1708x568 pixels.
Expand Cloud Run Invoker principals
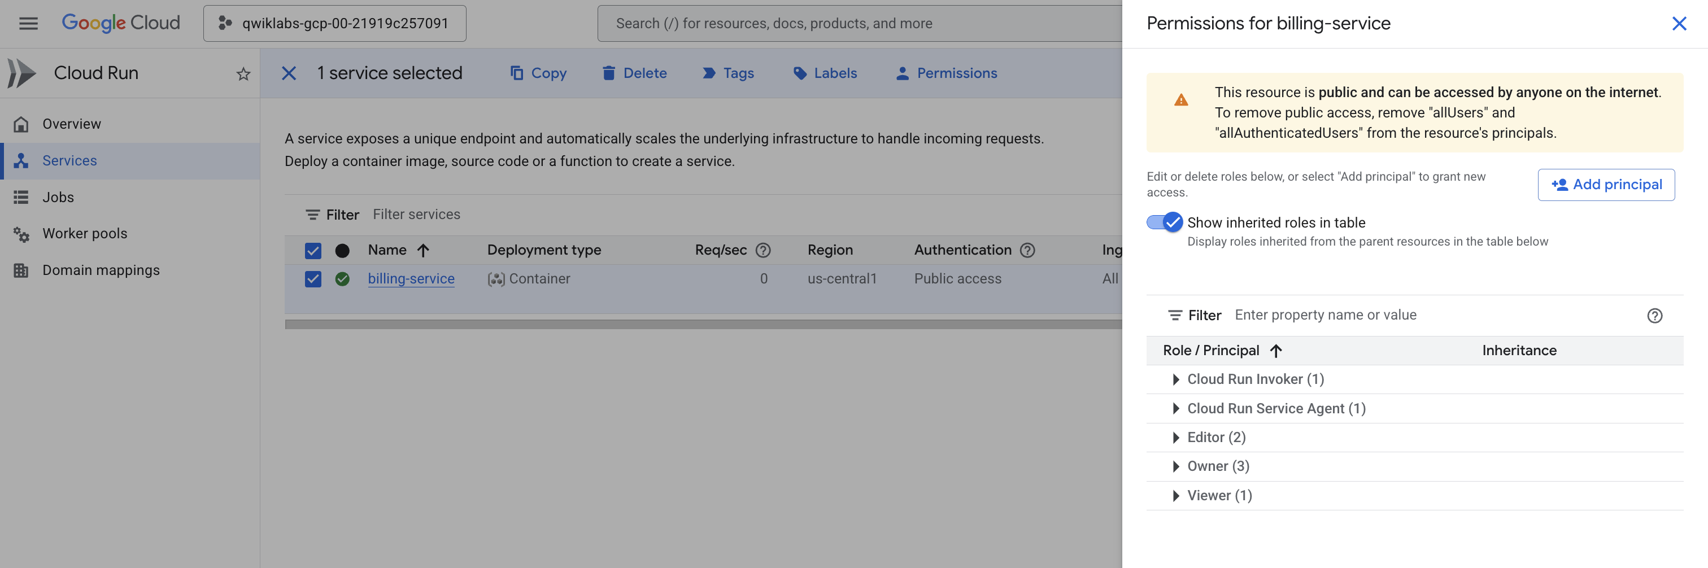tap(1175, 378)
